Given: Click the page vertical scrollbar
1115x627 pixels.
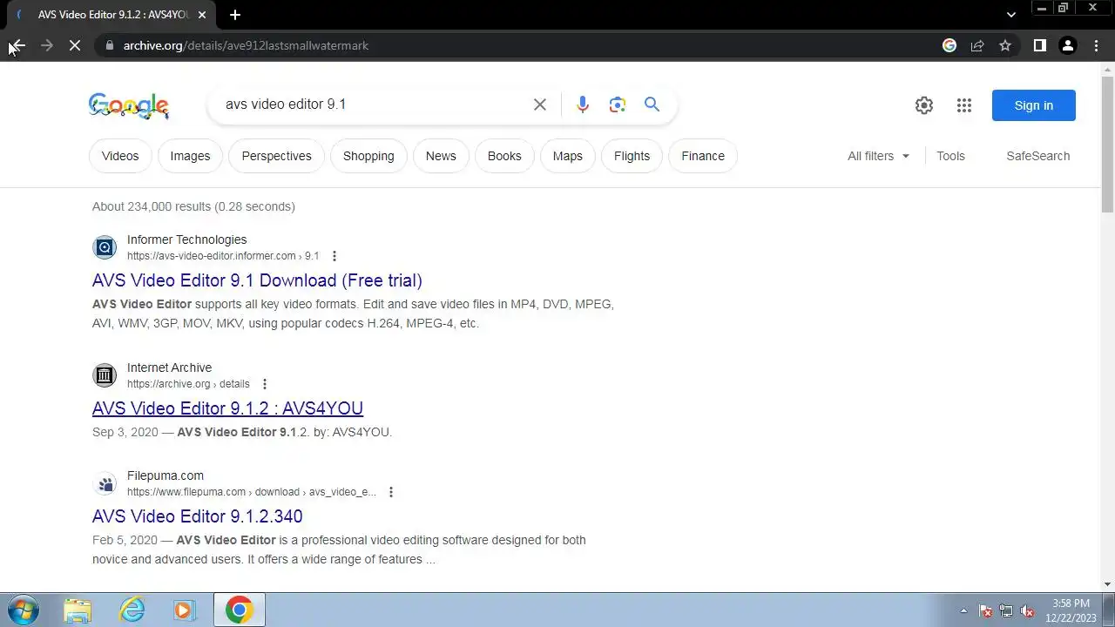Looking at the screenshot, I should coord(1107,144).
